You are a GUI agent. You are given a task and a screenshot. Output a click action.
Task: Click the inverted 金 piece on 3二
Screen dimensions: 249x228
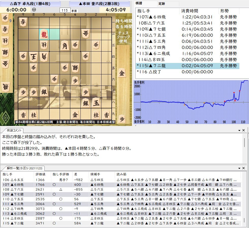(x=86, y=33)
